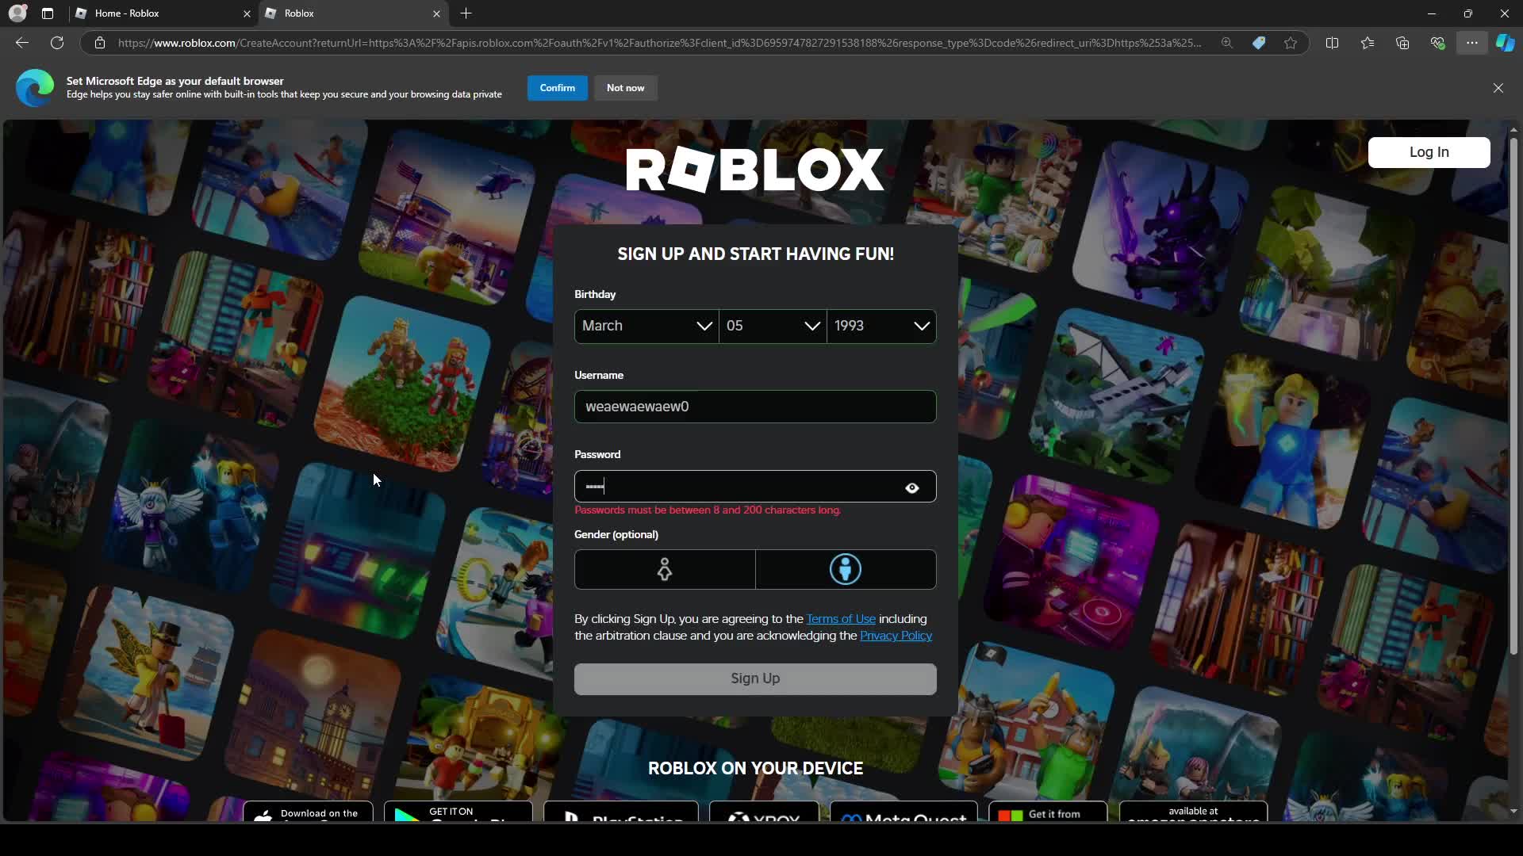Open Edge split screen icon

(x=1332, y=43)
